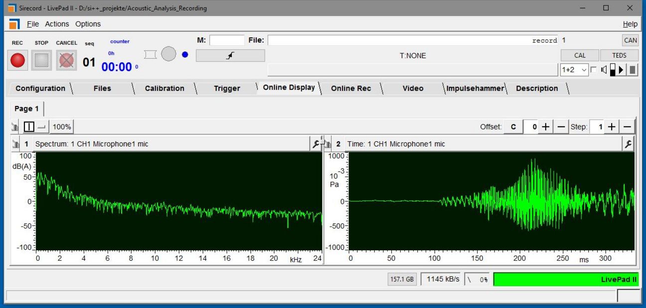Click the hourglass-shaped icon beside counter
The image size is (646, 308).
tap(150, 54)
